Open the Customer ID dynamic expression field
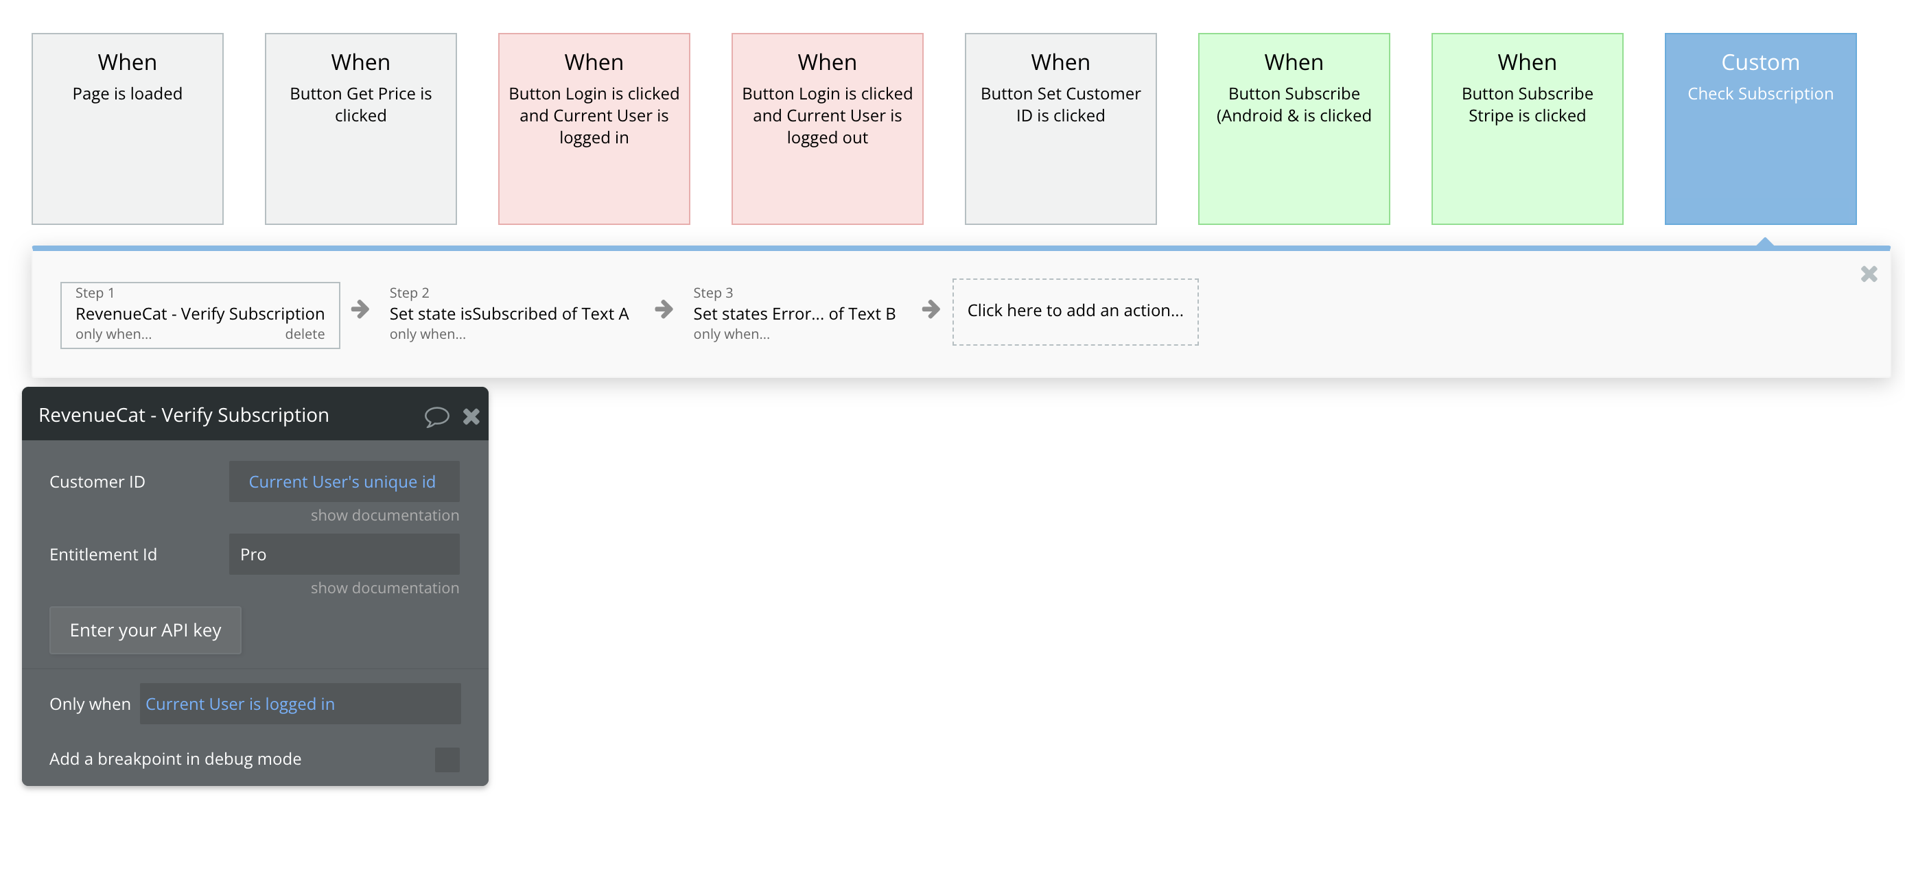This screenshot has height=882, width=1905. click(x=344, y=482)
